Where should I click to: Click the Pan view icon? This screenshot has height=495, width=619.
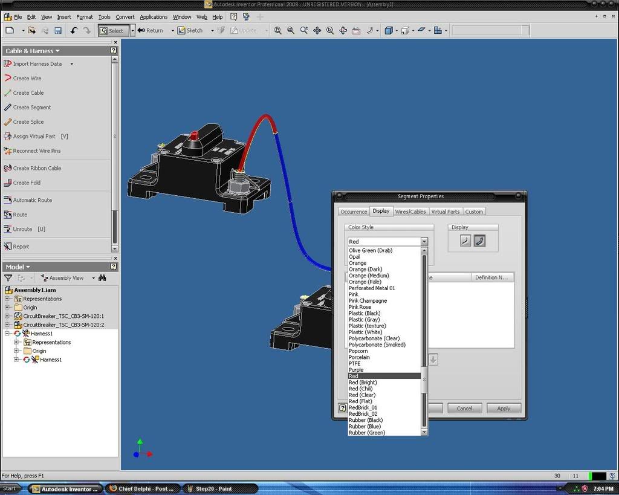coord(317,30)
